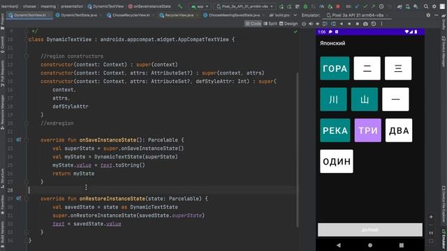Click the Stop red square toolbar icon
This screenshot has height=251, width=447.
point(338,6)
